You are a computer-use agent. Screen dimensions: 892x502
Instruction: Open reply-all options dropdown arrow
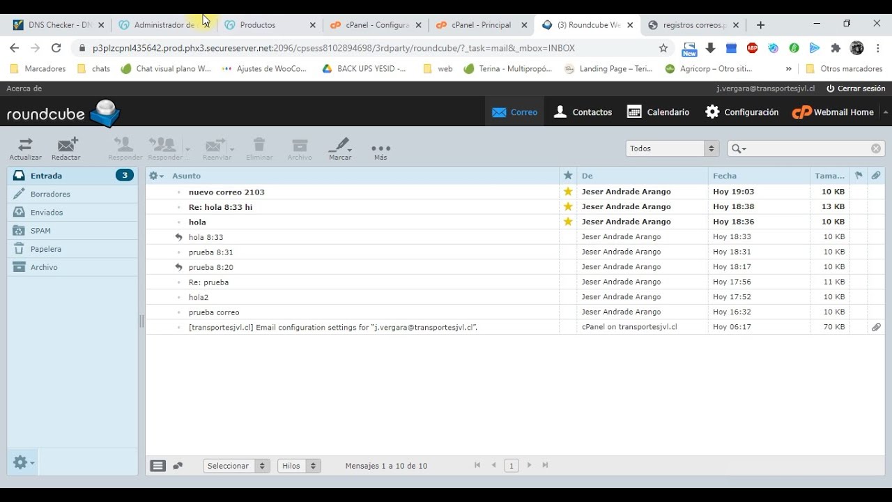click(x=187, y=149)
